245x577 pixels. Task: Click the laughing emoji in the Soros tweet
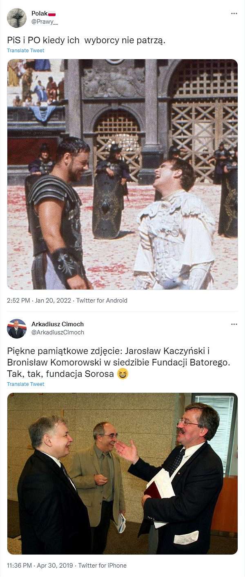coord(122,373)
